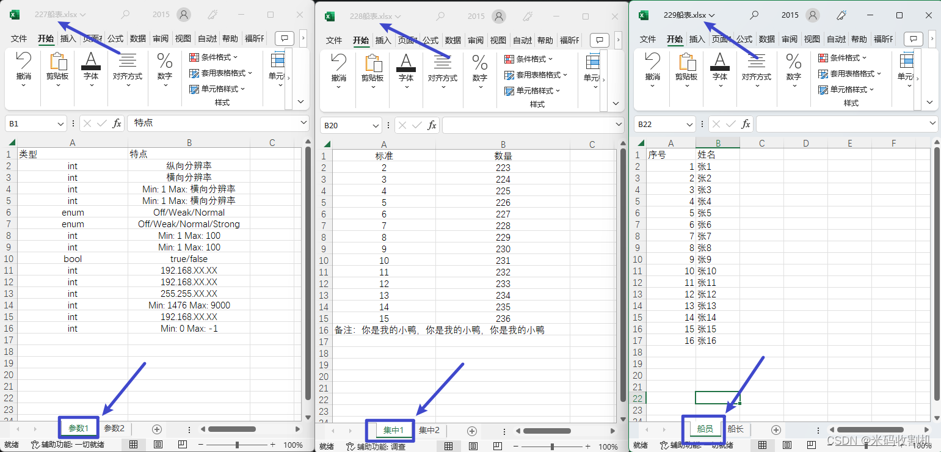Click Undo icon in 229船表 window
Image resolution: width=941 pixels, height=452 pixels.
click(652, 60)
